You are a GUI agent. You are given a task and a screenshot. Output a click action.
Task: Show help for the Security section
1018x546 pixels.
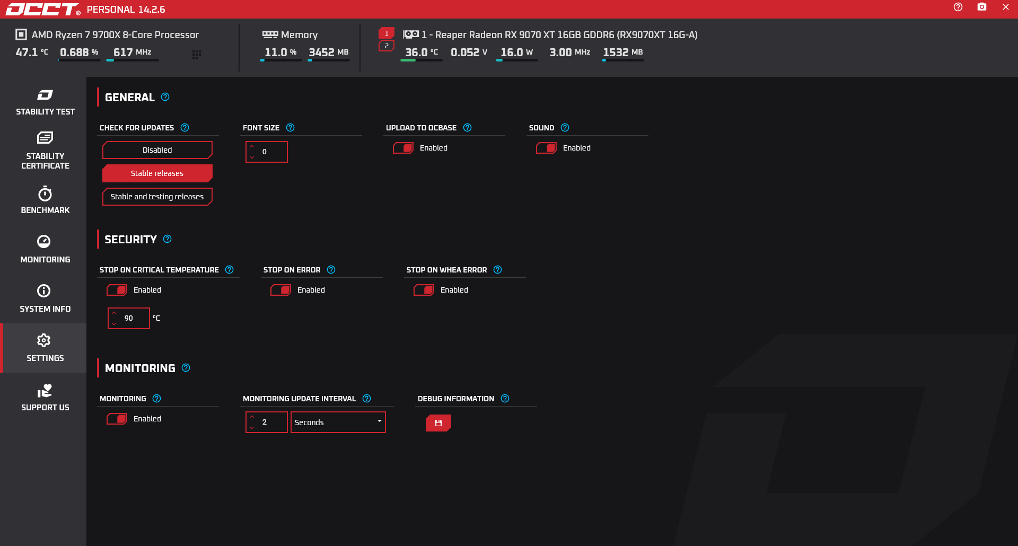(x=167, y=239)
